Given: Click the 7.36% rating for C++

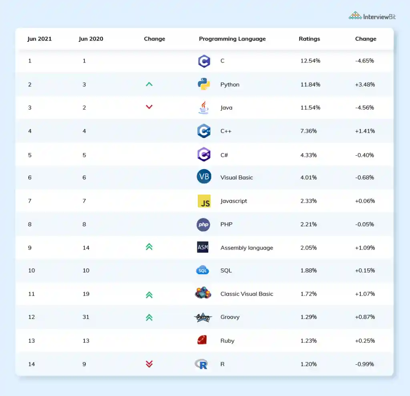Looking at the screenshot, I should 309,131.
